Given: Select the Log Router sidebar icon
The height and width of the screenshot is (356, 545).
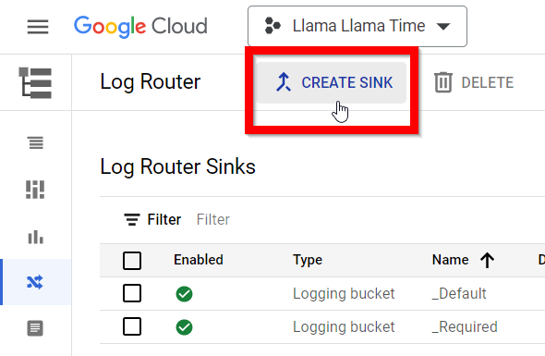Looking at the screenshot, I should pyautogui.click(x=35, y=282).
